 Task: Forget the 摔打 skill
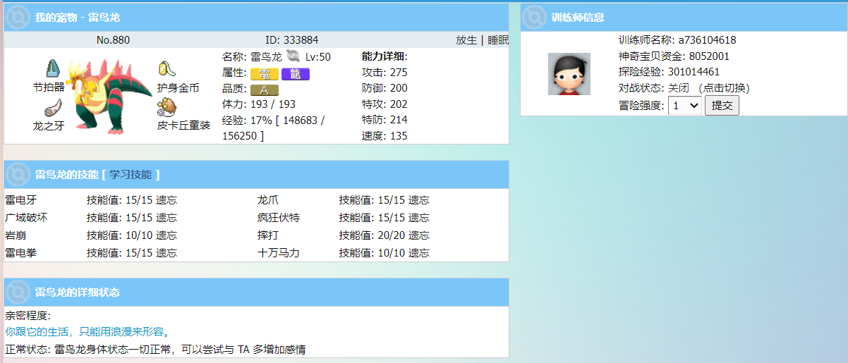coord(418,235)
